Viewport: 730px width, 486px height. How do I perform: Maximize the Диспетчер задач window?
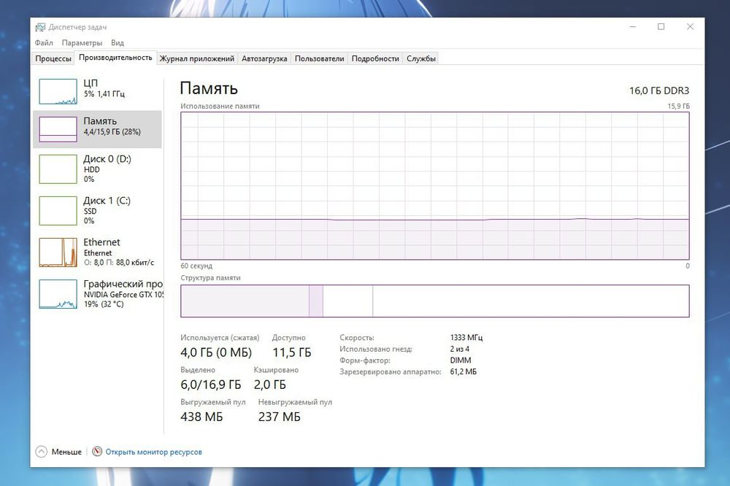(661, 27)
